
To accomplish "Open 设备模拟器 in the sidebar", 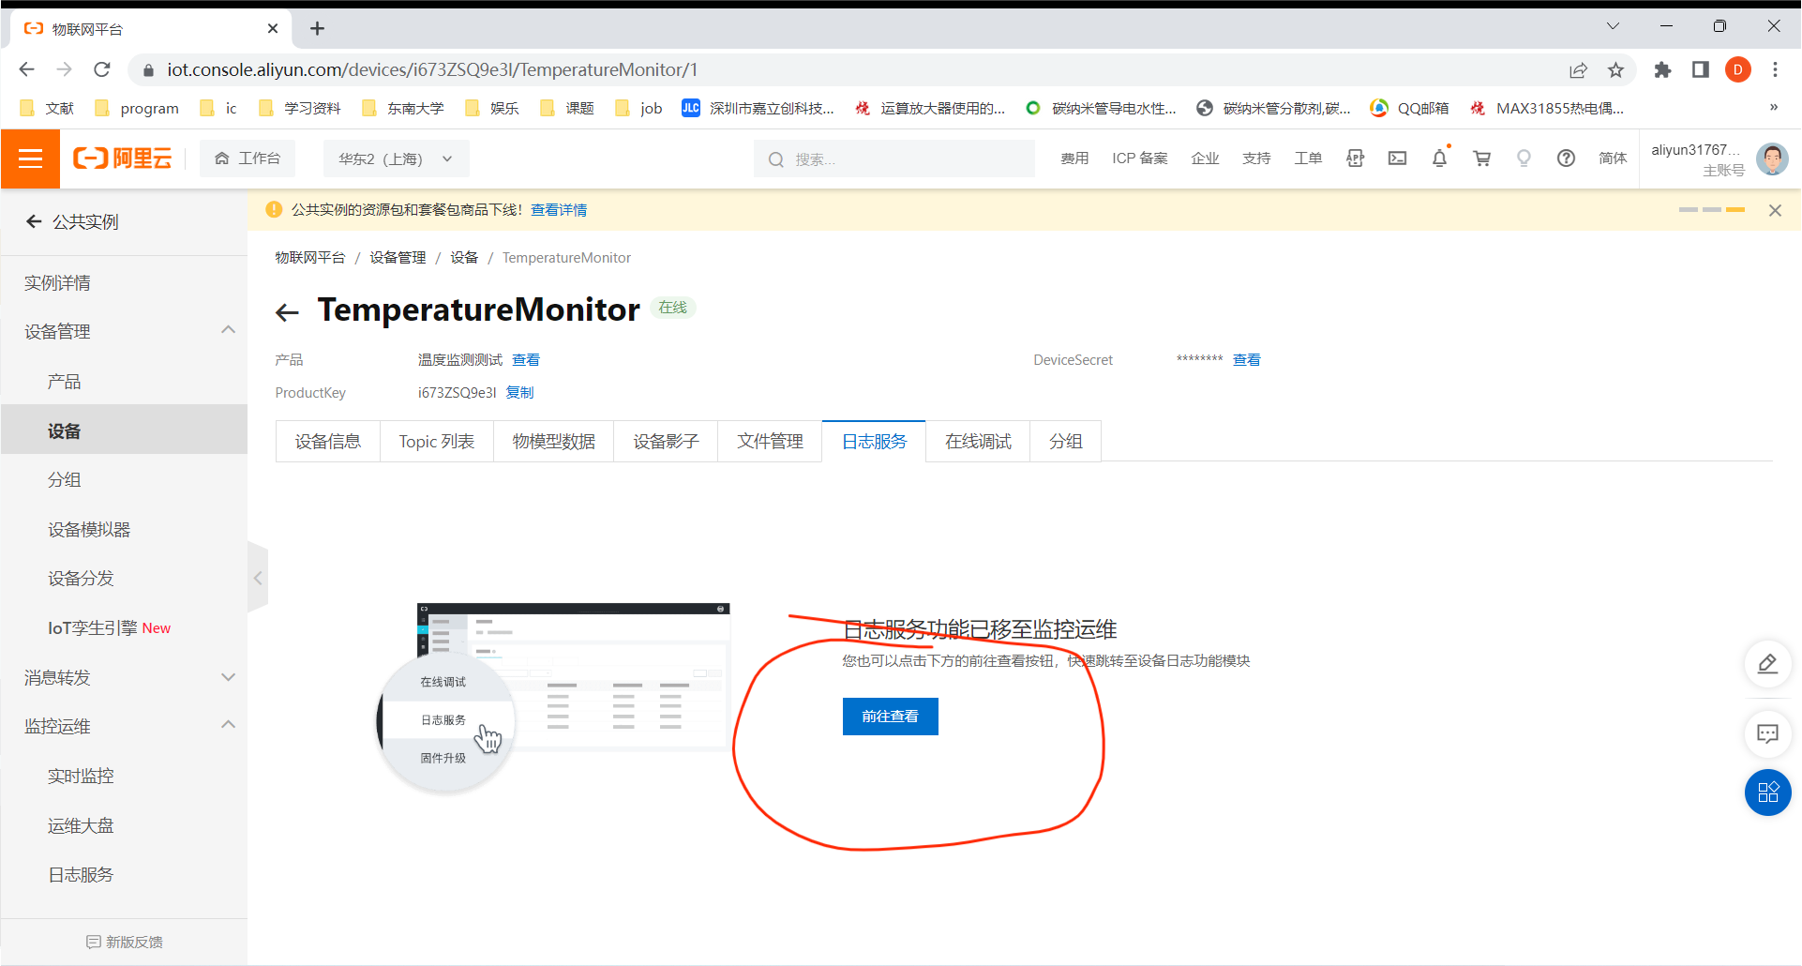I will tap(89, 529).
